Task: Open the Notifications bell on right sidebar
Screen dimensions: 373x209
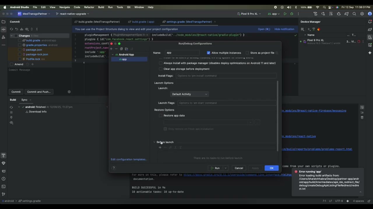Action: 370,22
